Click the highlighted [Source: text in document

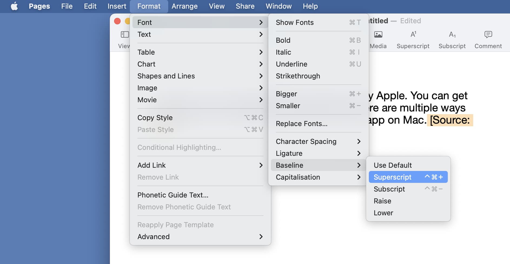(450, 120)
